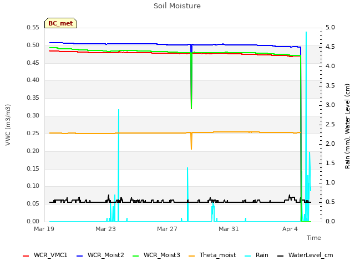The width and height of the screenshot is (355, 266).
Task: Click the orange Theta_moist legend color marker
Action: pyautogui.click(x=191, y=256)
